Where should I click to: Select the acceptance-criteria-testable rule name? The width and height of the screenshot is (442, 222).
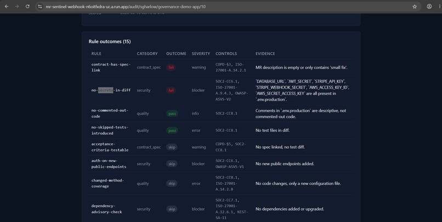110,147
